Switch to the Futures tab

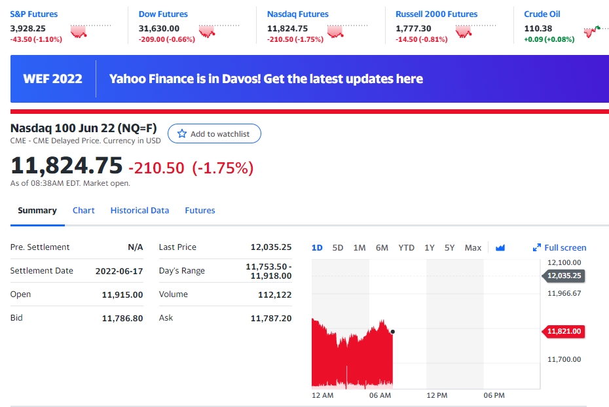point(200,210)
